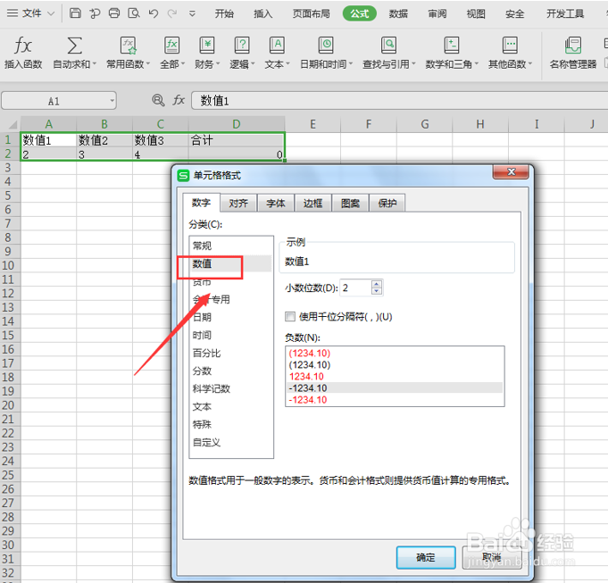Select 常规 category in list
608x583 pixels.
(x=231, y=246)
